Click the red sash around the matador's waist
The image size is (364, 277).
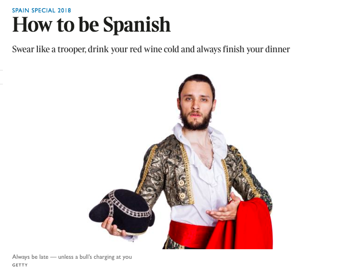click(x=189, y=233)
